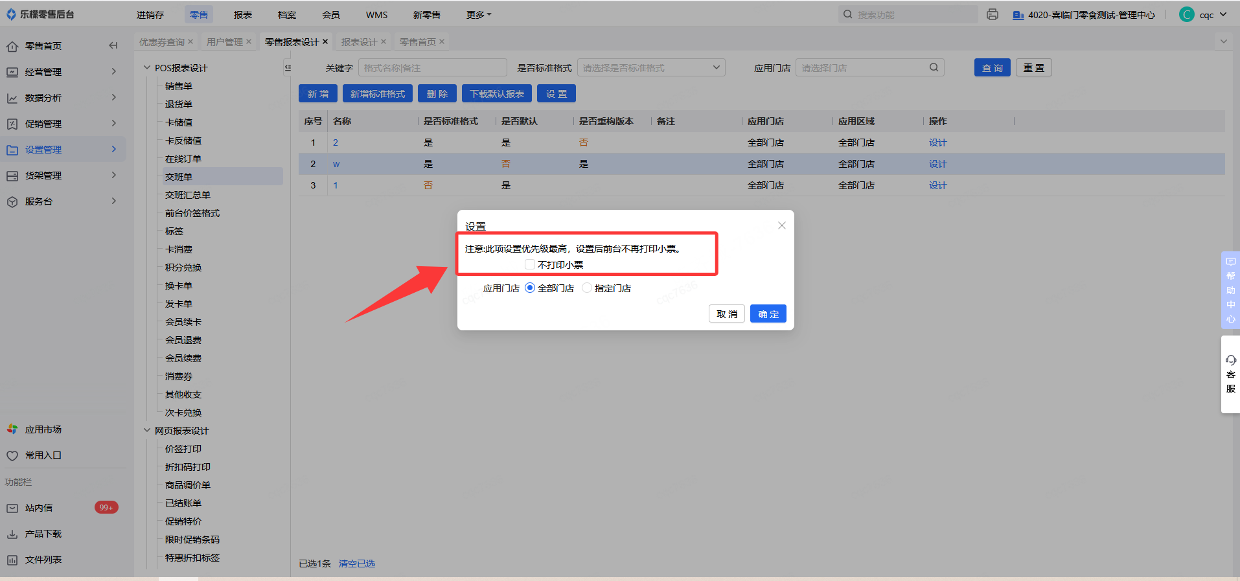Open the 是否标准格式 dropdown
This screenshot has width=1240, height=581.
tap(651, 67)
